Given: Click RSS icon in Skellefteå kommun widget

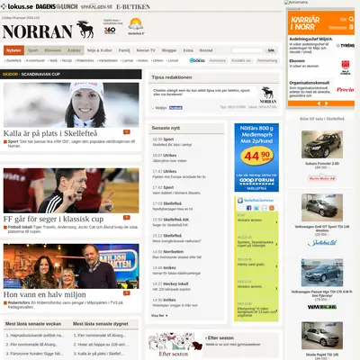Looking at the screenshot, I should click(x=272, y=208).
